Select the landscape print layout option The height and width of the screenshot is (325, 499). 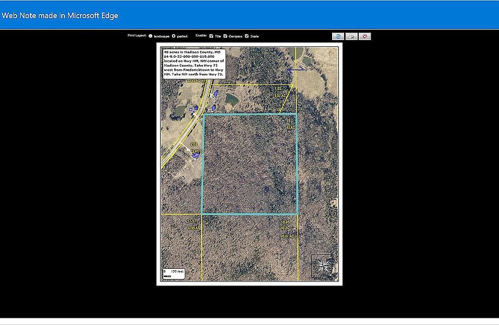[151, 36]
